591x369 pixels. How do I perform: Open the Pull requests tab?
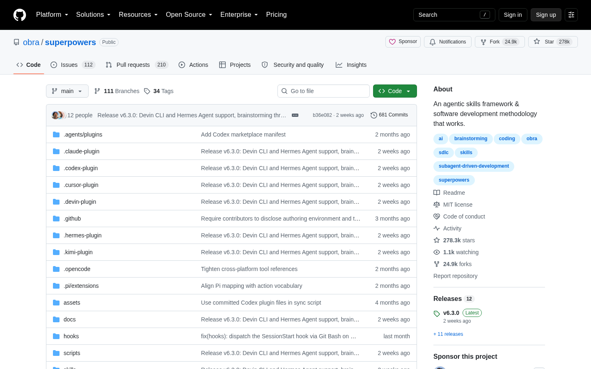pos(137,65)
